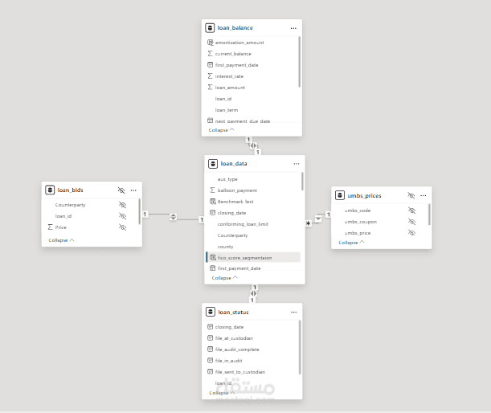This screenshot has width=491, height=413.
Task: Open more options for loan_data table
Action: [296, 163]
